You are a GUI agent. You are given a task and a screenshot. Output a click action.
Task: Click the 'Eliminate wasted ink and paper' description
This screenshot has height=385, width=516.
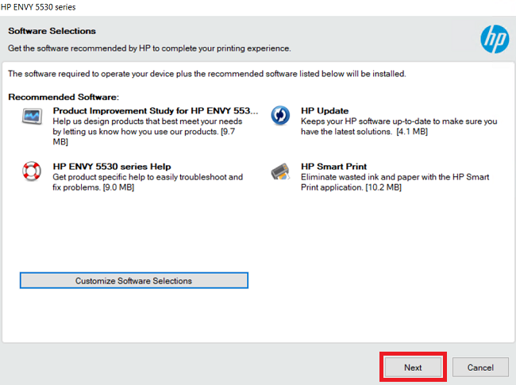pyautogui.click(x=395, y=182)
